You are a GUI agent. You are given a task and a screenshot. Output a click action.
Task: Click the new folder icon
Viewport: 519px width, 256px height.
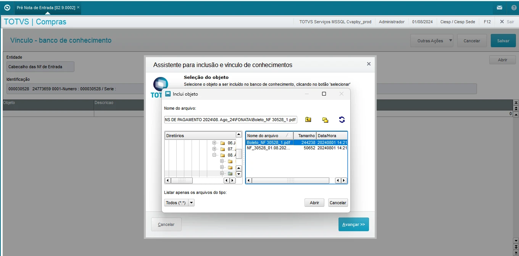325,120
